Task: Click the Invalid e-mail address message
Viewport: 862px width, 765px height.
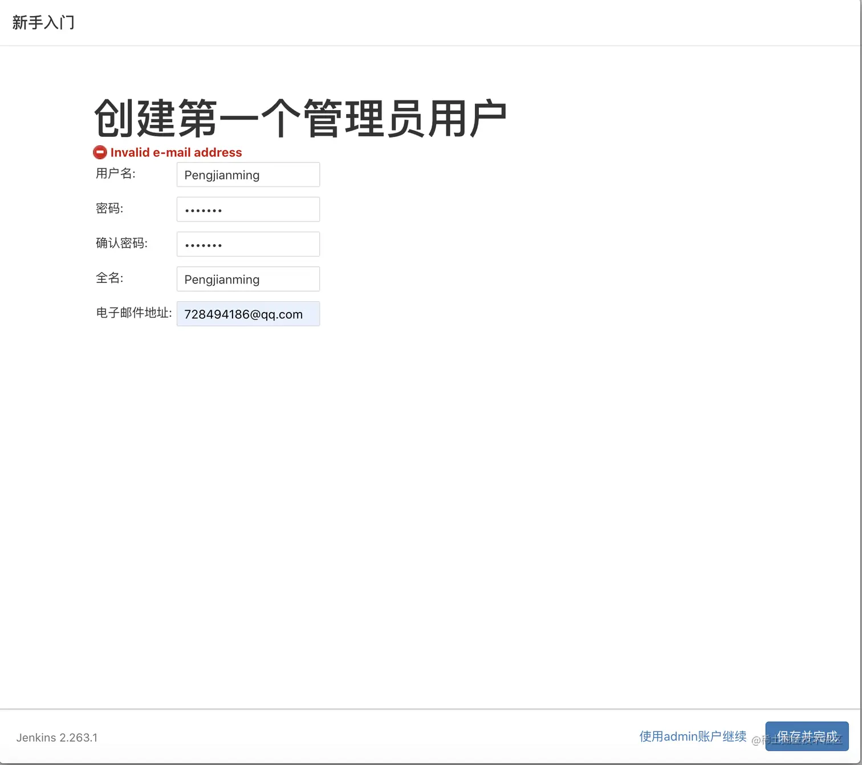Action: [176, 152]
